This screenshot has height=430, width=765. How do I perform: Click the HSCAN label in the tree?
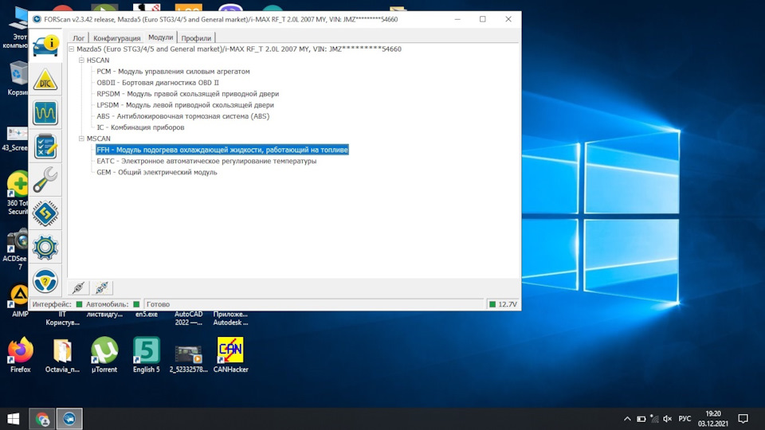coord(98,60)
